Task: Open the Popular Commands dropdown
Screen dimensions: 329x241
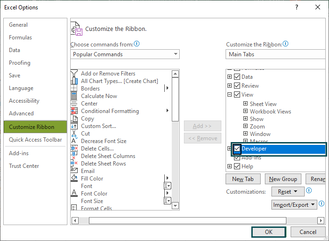Action: coord(125,54)
